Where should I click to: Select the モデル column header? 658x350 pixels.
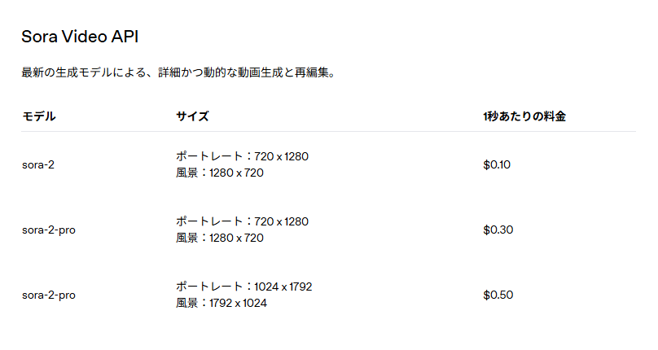pyautogui.click(x=38, y=116)
